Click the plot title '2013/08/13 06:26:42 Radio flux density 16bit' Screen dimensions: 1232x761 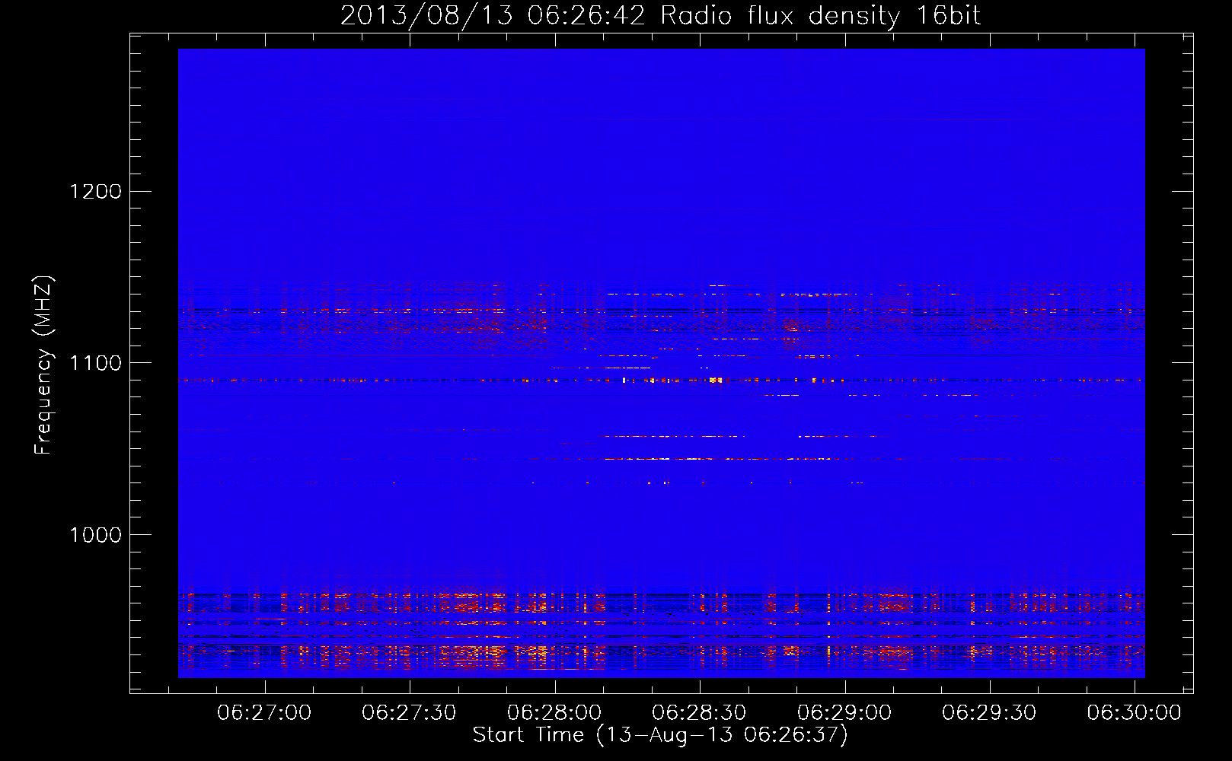(660, 15)
